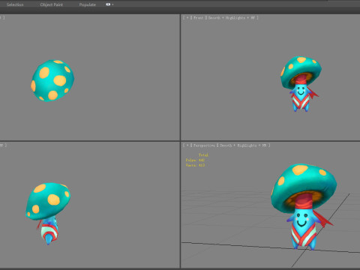Select the mushroom character in the side-view viewport
The image size is (360, 270).
point(48,213)
